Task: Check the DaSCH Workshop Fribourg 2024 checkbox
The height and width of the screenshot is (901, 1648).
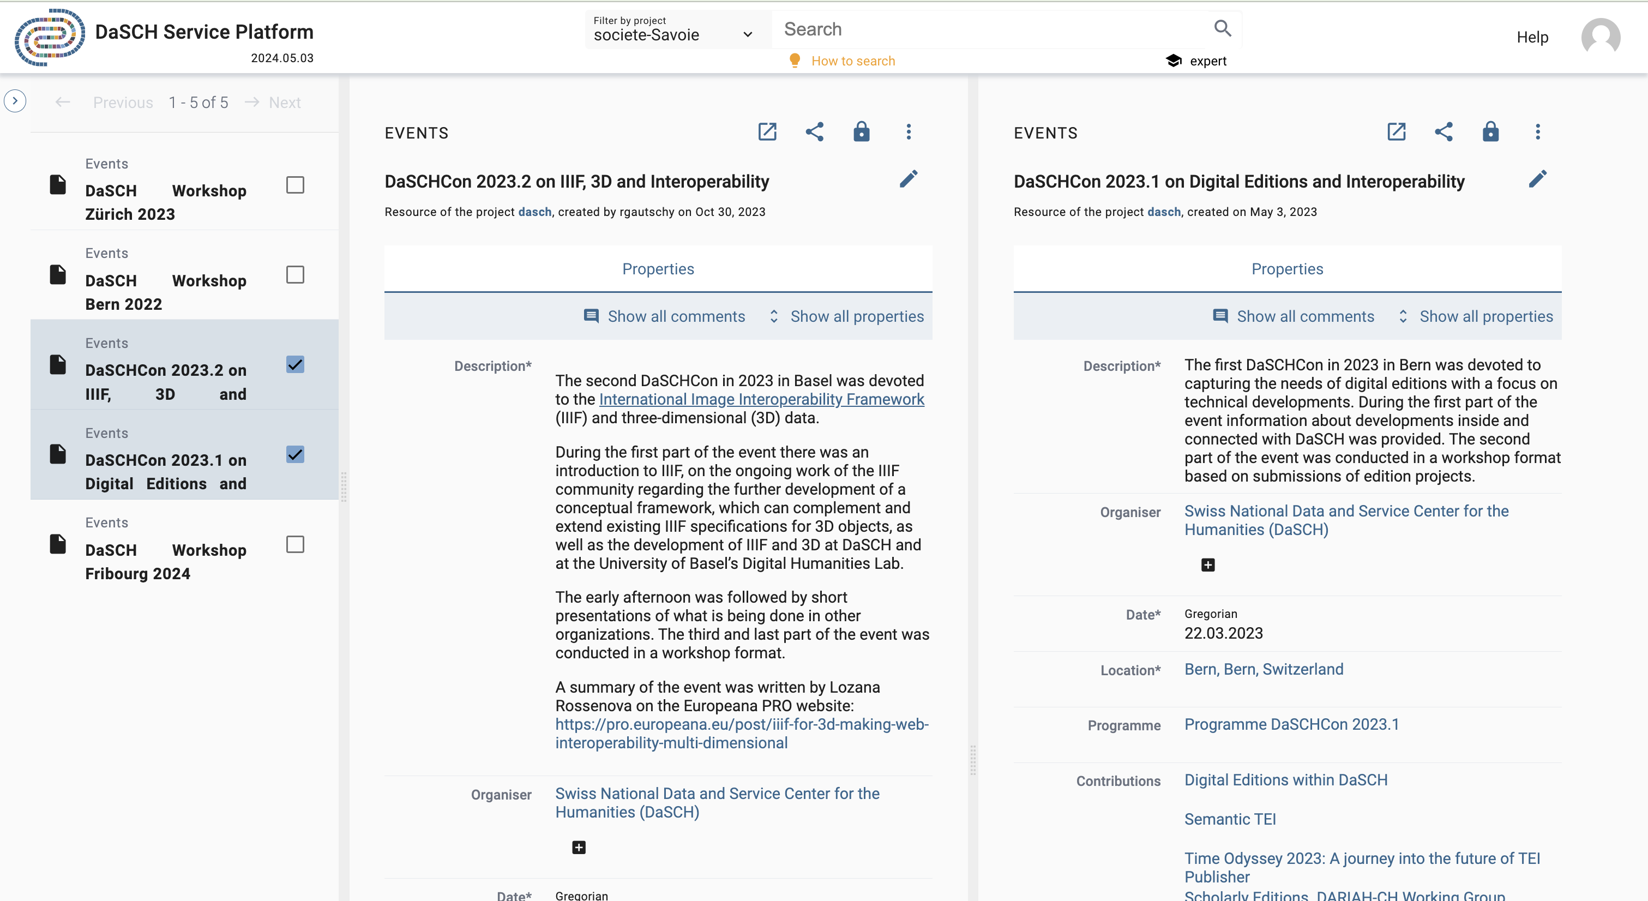Action: [294, 544]
